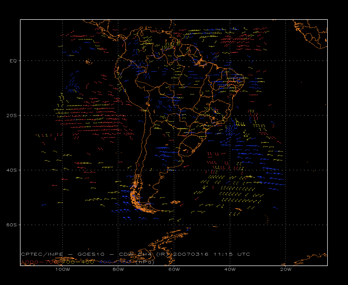The height and width of the screenshot is (285, 348).
Task: Click the 60W longitude axis label
Action: click(174, 269)
